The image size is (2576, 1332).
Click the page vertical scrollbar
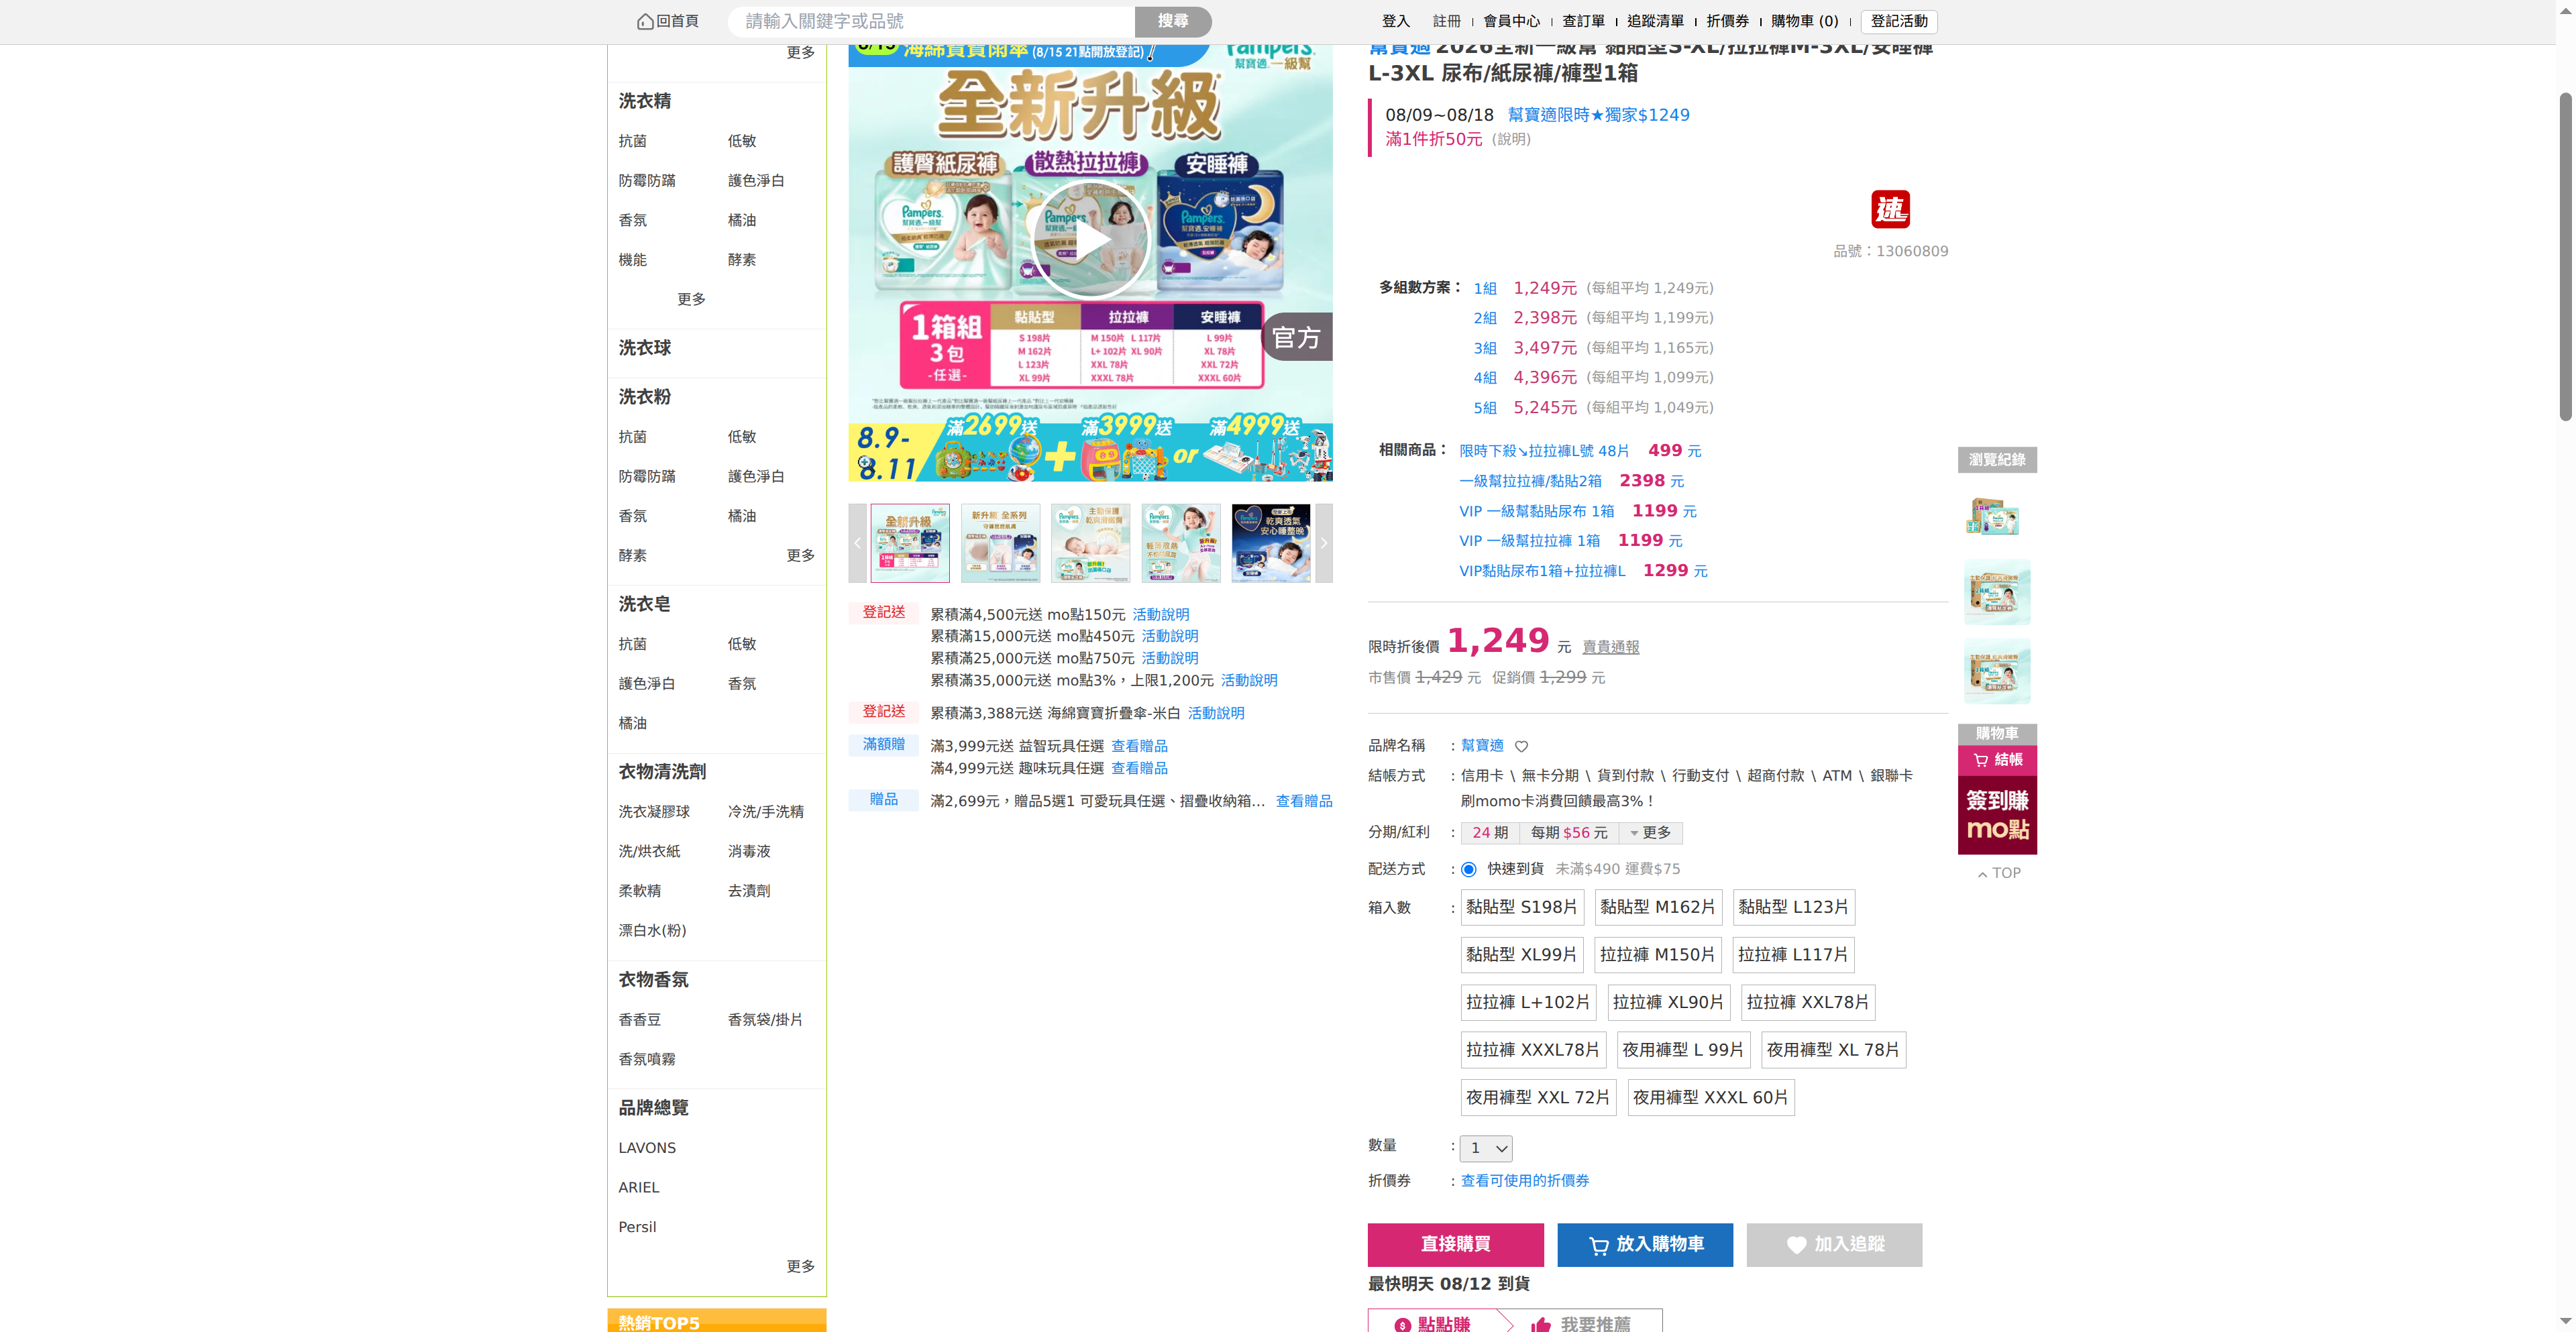point(2565,256)
